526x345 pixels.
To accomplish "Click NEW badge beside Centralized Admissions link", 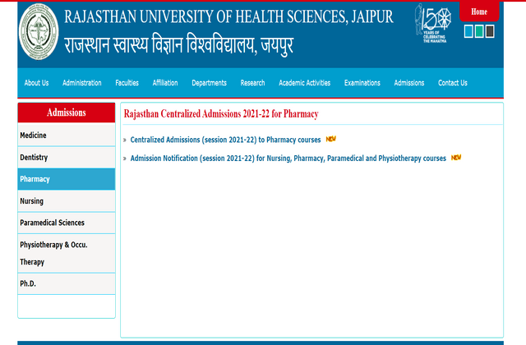I will [330, 139].
